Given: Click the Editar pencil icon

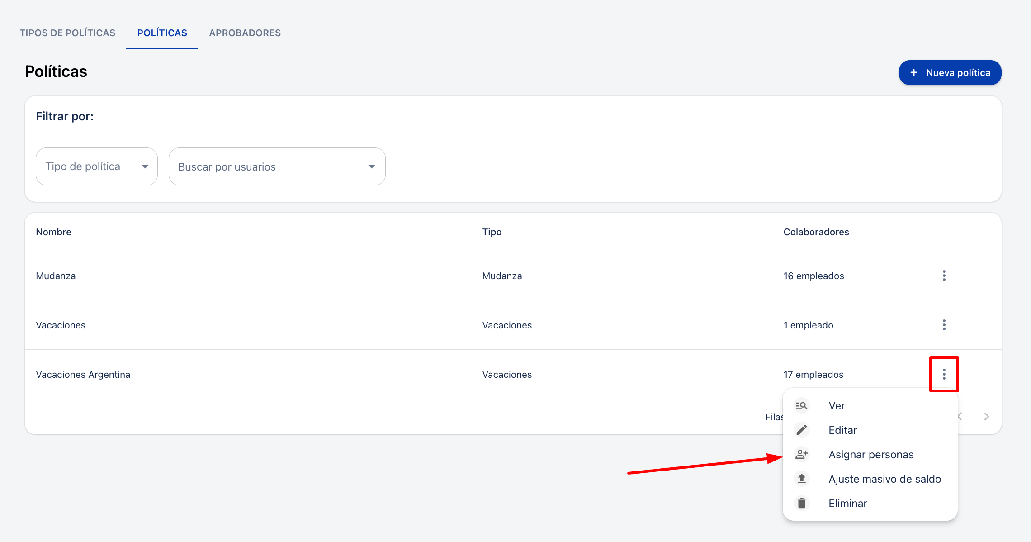Looking at the screenshot, I should pos(801,430).
